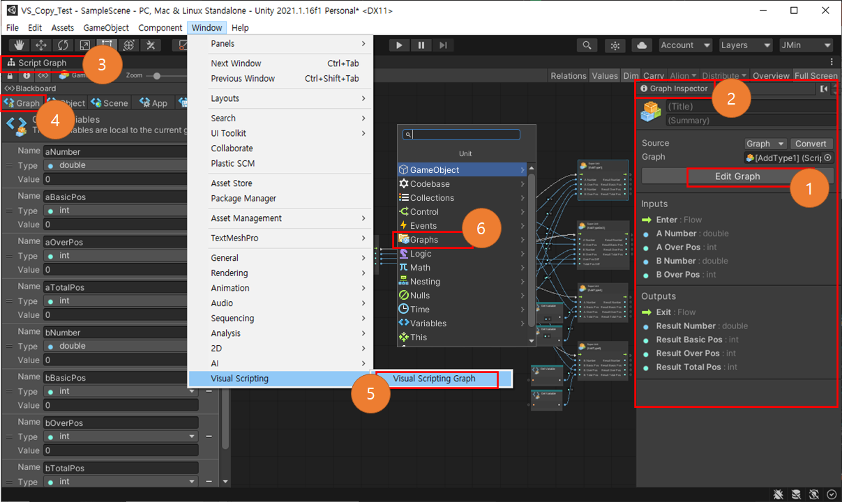Viewport: 842px width, 502px height.
Task: Open the Component menu
Action: click(160, 28)
